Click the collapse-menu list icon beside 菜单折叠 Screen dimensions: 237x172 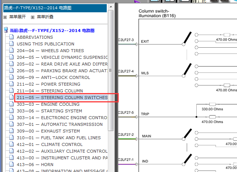[x=32, y=17]
